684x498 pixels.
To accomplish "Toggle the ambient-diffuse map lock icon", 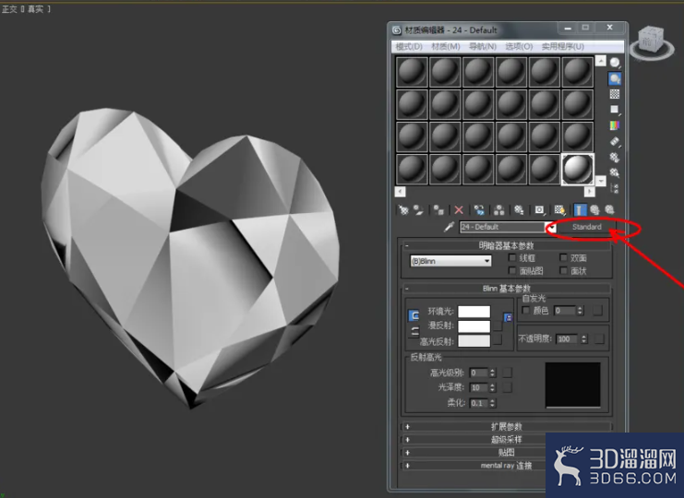I will pyautogui.click(x=508, y=317).
